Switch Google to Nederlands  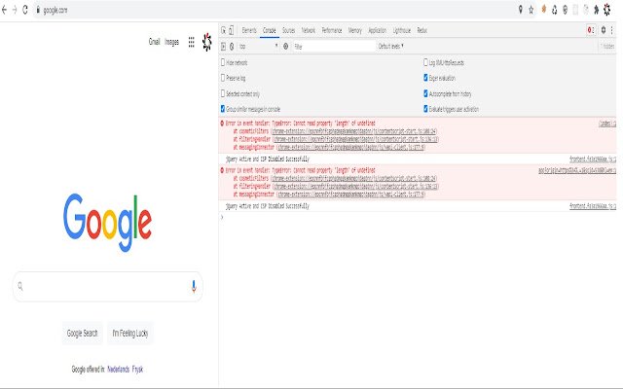coord(119,370)
